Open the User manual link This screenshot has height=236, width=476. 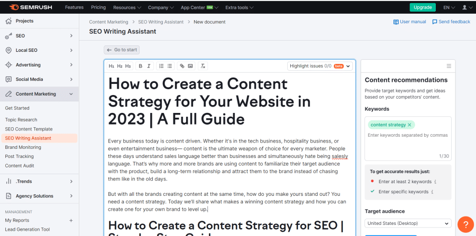(409, 22)
